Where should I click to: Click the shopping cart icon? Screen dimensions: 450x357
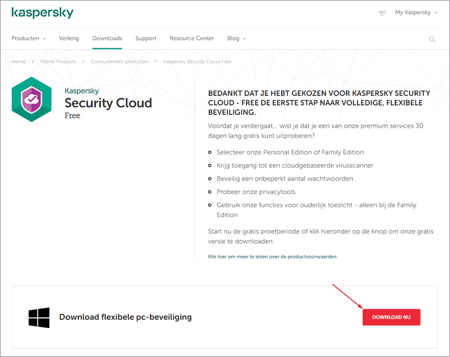click(381, 13)
